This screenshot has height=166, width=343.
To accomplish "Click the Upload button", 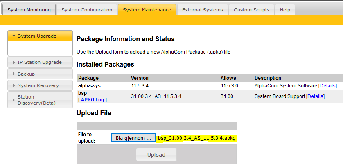I will tap(156, 155).
